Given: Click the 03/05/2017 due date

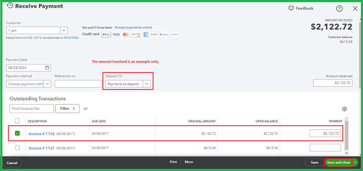Looking at the screenshot, I should coord(100,133).
